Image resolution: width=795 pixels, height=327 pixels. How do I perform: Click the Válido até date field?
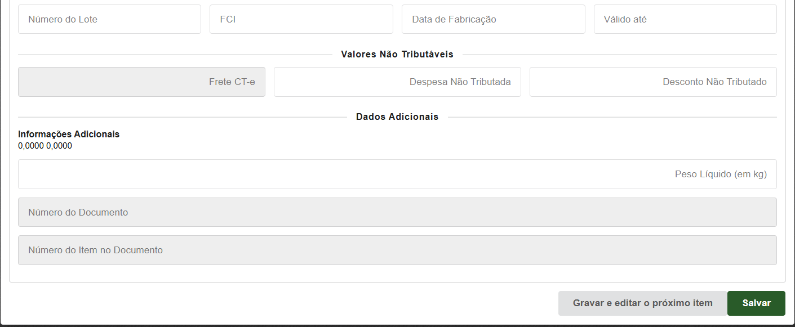(685, 19)
